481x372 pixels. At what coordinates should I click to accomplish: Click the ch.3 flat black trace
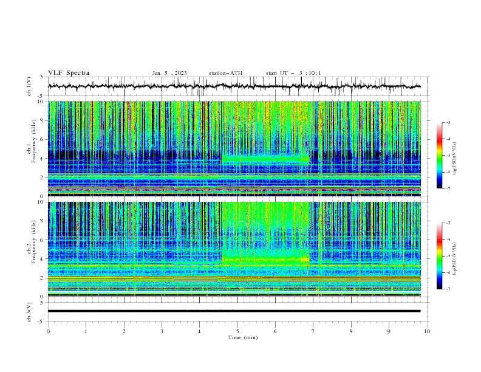234,311
